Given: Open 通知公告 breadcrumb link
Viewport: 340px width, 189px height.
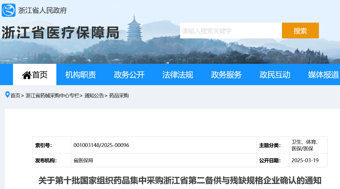Looking at the screenshot, I should [94, 96].
